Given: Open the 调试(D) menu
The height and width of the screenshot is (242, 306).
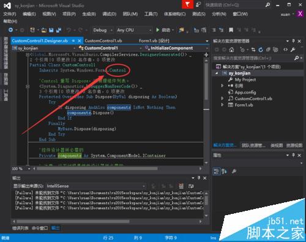Looking at the screenshot, I should coord(110,14).
